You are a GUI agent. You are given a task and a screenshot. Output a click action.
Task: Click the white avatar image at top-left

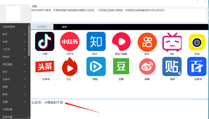13,13
